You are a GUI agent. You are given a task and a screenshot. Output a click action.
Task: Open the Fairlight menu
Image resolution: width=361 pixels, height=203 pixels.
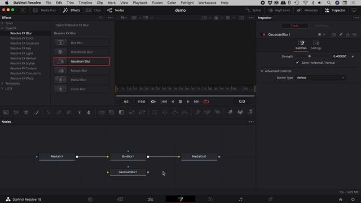[187, 3]
